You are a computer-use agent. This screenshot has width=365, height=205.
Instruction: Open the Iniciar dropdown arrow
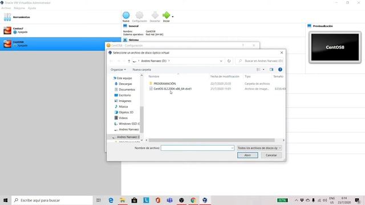tap(172, 17)
